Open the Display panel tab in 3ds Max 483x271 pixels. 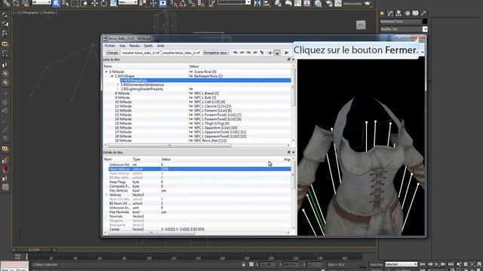416,14
